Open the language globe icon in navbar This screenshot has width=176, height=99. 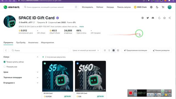point(151,7)
